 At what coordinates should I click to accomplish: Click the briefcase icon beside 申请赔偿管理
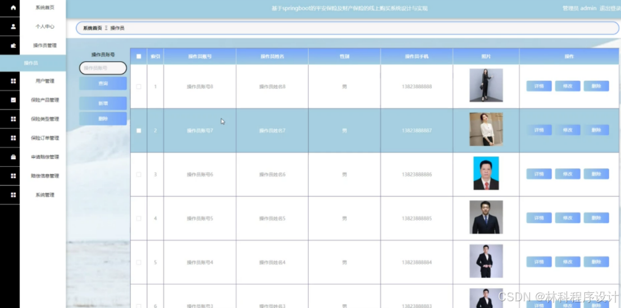click(x=13, y=157)
